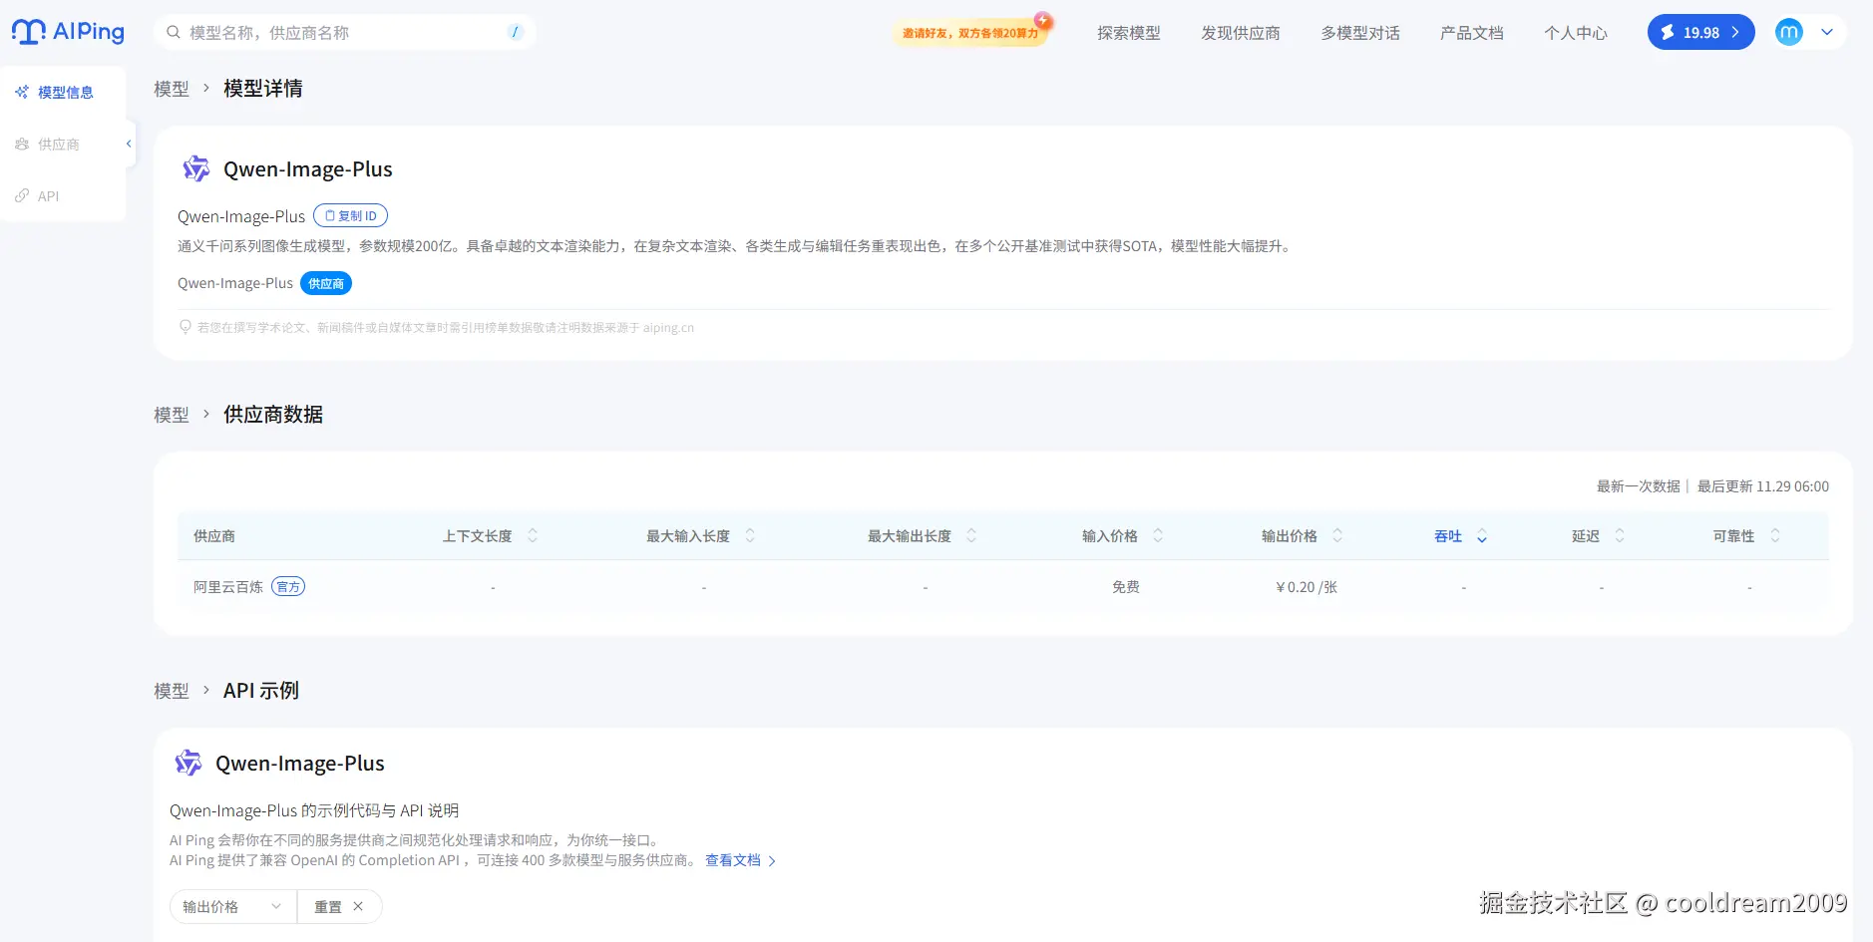Click the 最后更新 11.29 06:00 timestamp
This screenshot has width=1873, height=942.
click(x=1763, y=486)
